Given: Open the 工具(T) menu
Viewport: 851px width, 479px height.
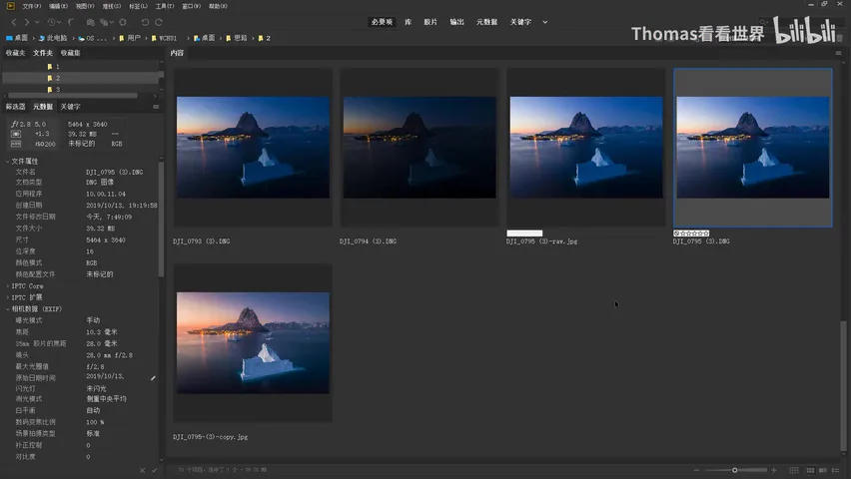Looking at the screenshot, I should 165,6.
